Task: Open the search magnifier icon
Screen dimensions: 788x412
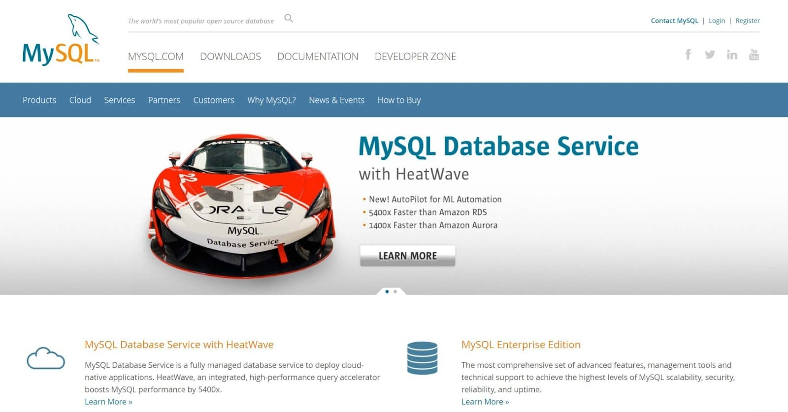Action: (289, 19)
